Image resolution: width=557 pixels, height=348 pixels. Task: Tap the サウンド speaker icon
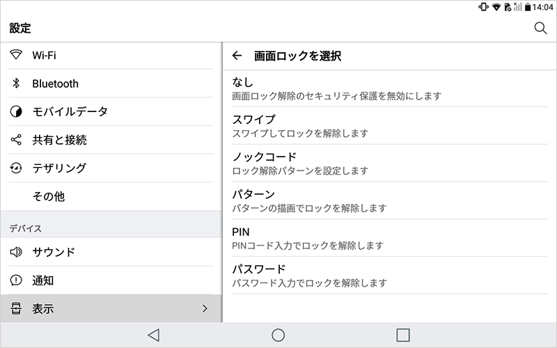[16, 252]
